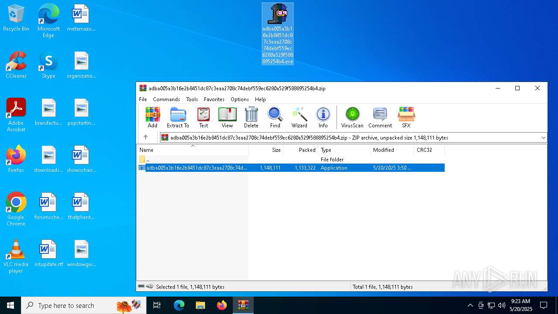
Task: Select the intupdate.rtf file
Action: pyautogui.click(x=48, y=253)
